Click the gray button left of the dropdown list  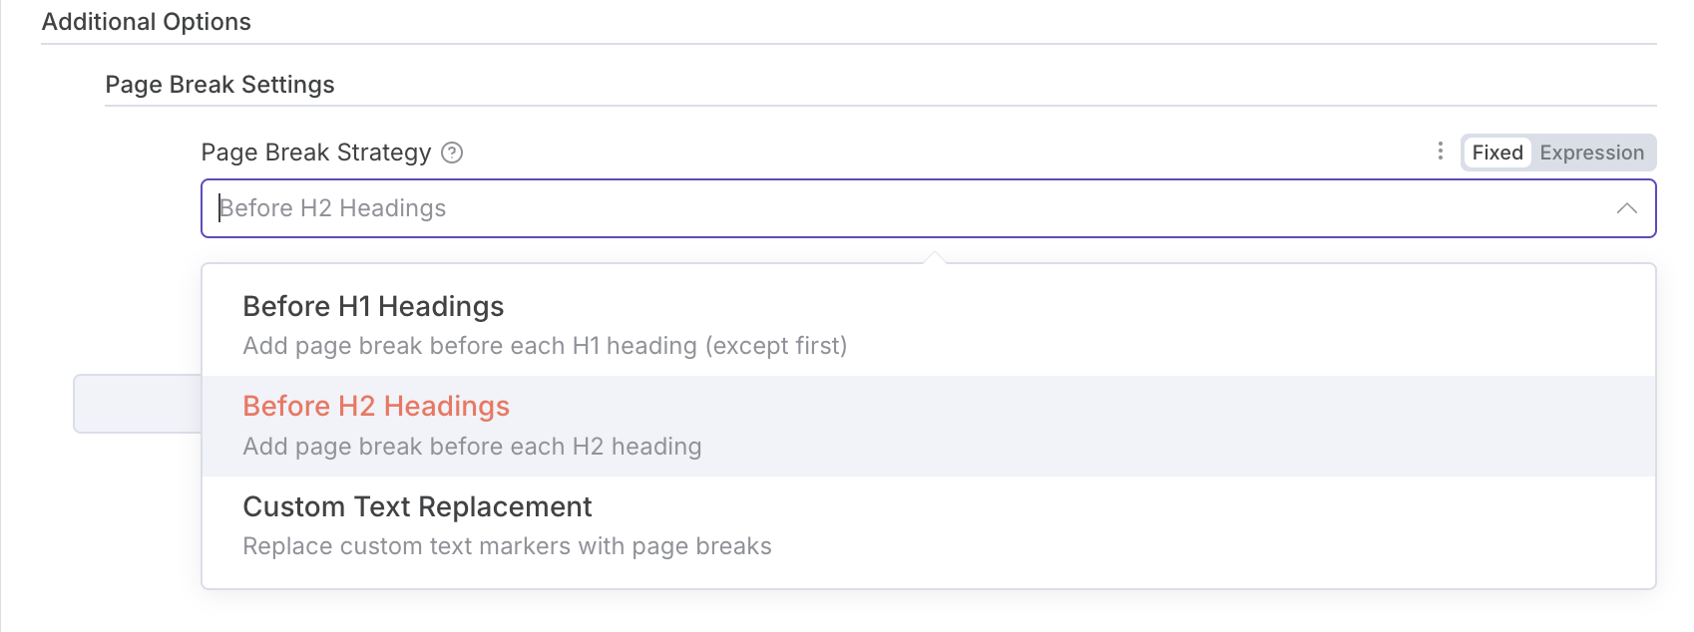tap(138, 404)
